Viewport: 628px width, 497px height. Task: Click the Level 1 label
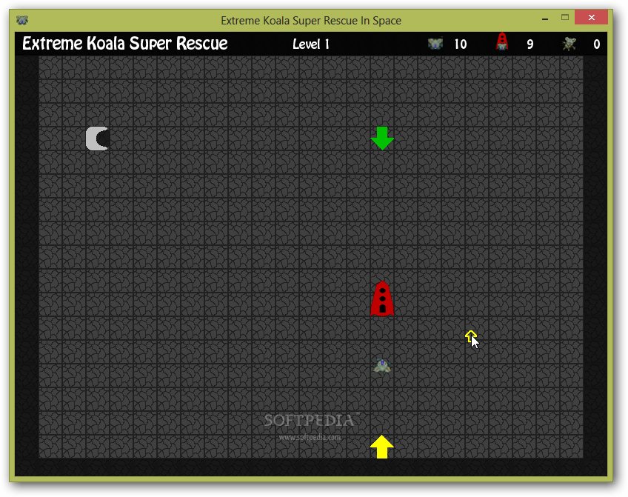311,44
